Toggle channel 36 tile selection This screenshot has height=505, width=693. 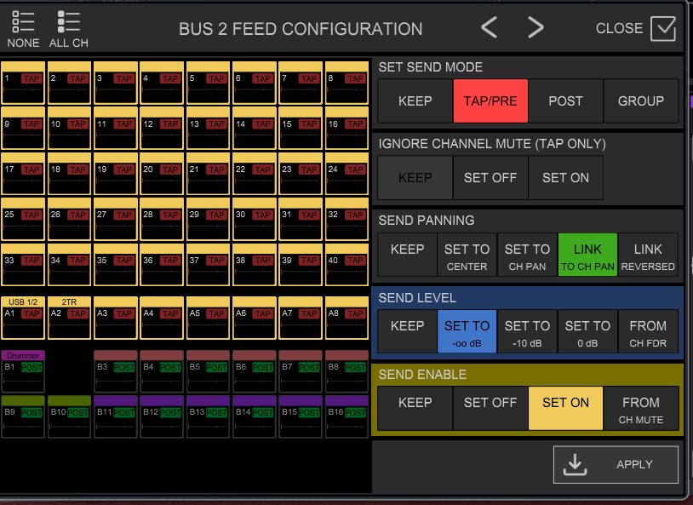point(162,265)
